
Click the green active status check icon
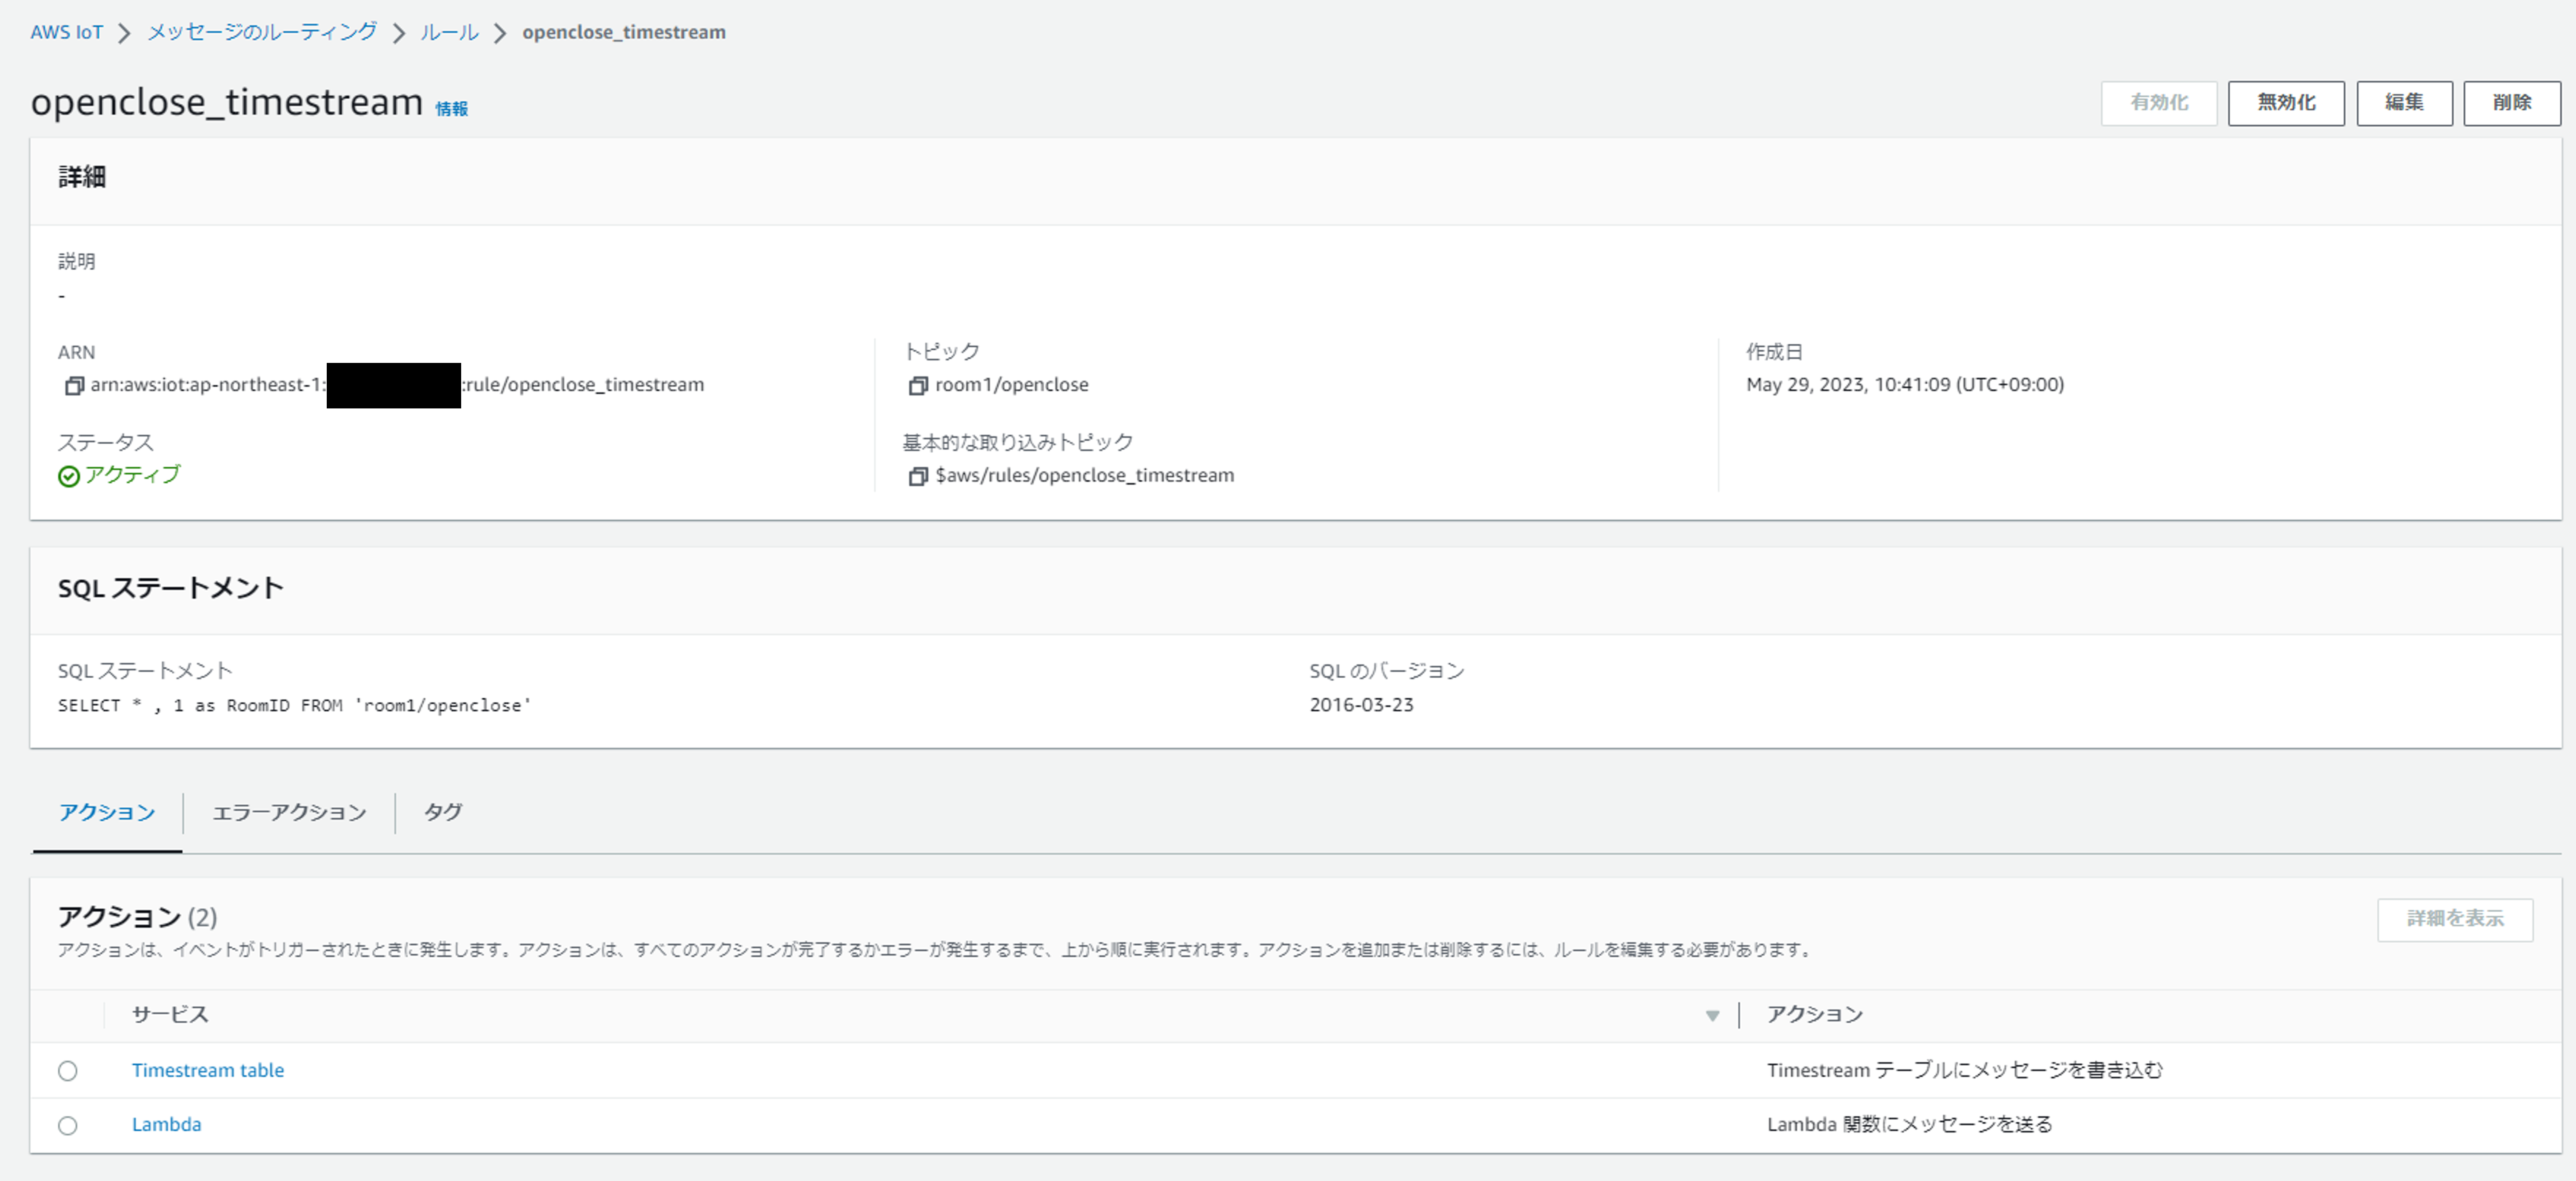tap(68, 477)
